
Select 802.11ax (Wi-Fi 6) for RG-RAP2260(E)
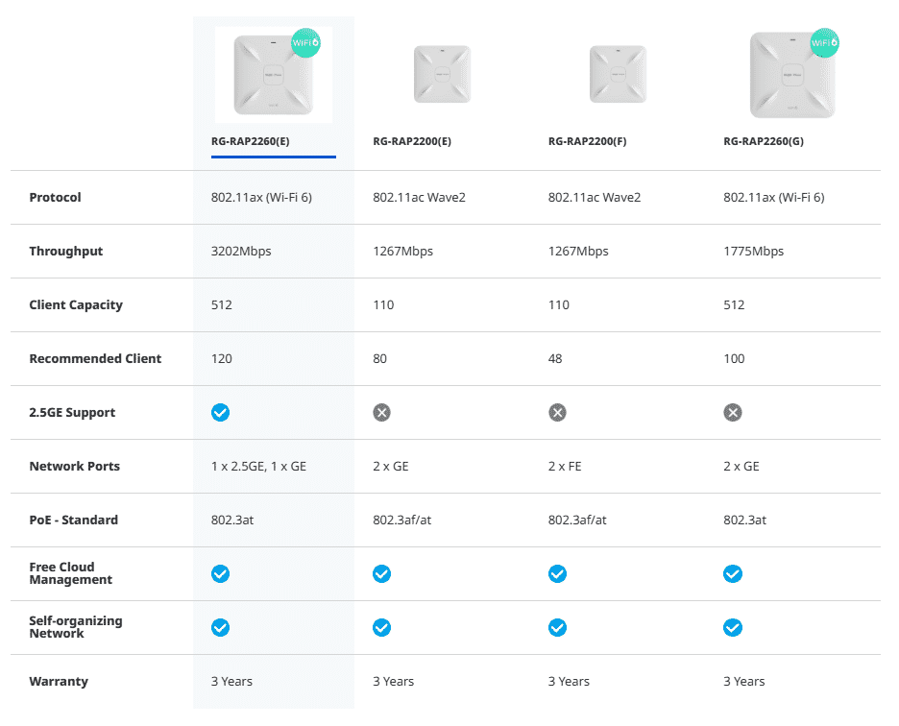[x=261, y=197]
